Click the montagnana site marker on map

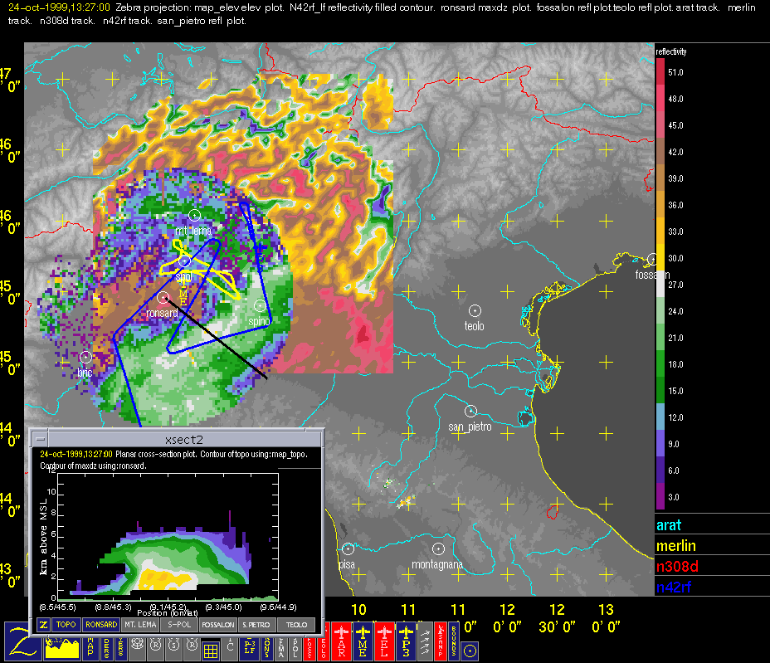[438, 548]
